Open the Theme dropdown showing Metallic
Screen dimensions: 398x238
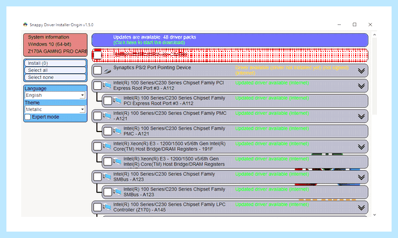[55, 110]
